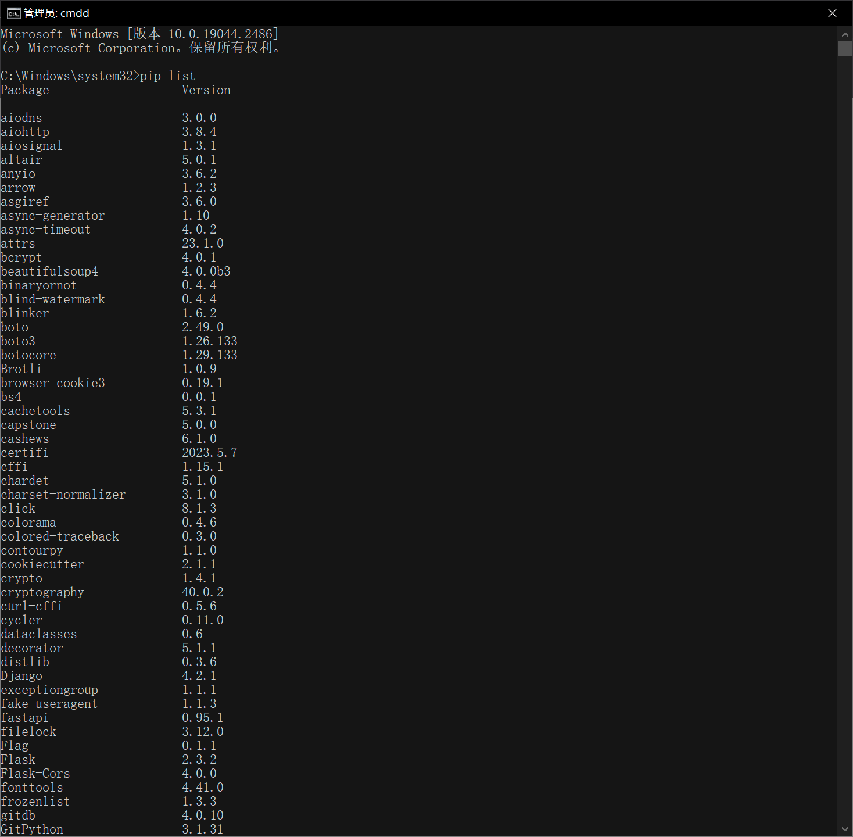
Task: Click the frozenlist package name
Action: pyautogui.click(x=35, y=802)
